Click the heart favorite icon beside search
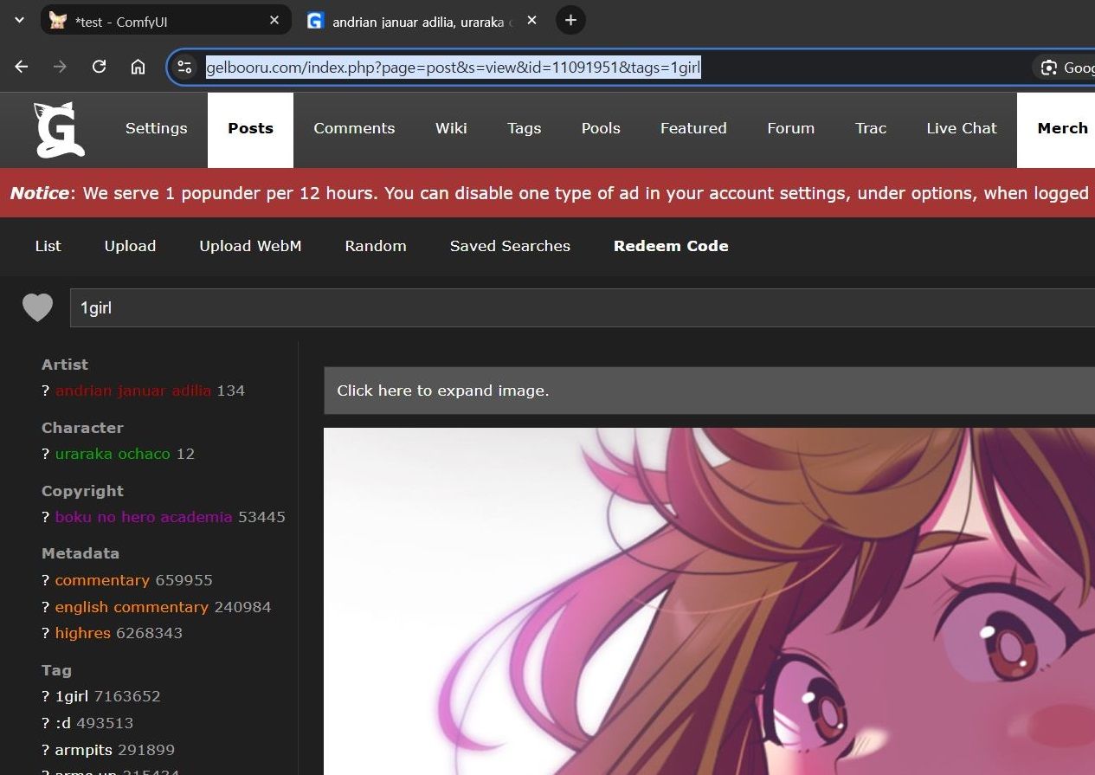The width and height of the screenshot is (1095, 775). [x=37, y=307]
